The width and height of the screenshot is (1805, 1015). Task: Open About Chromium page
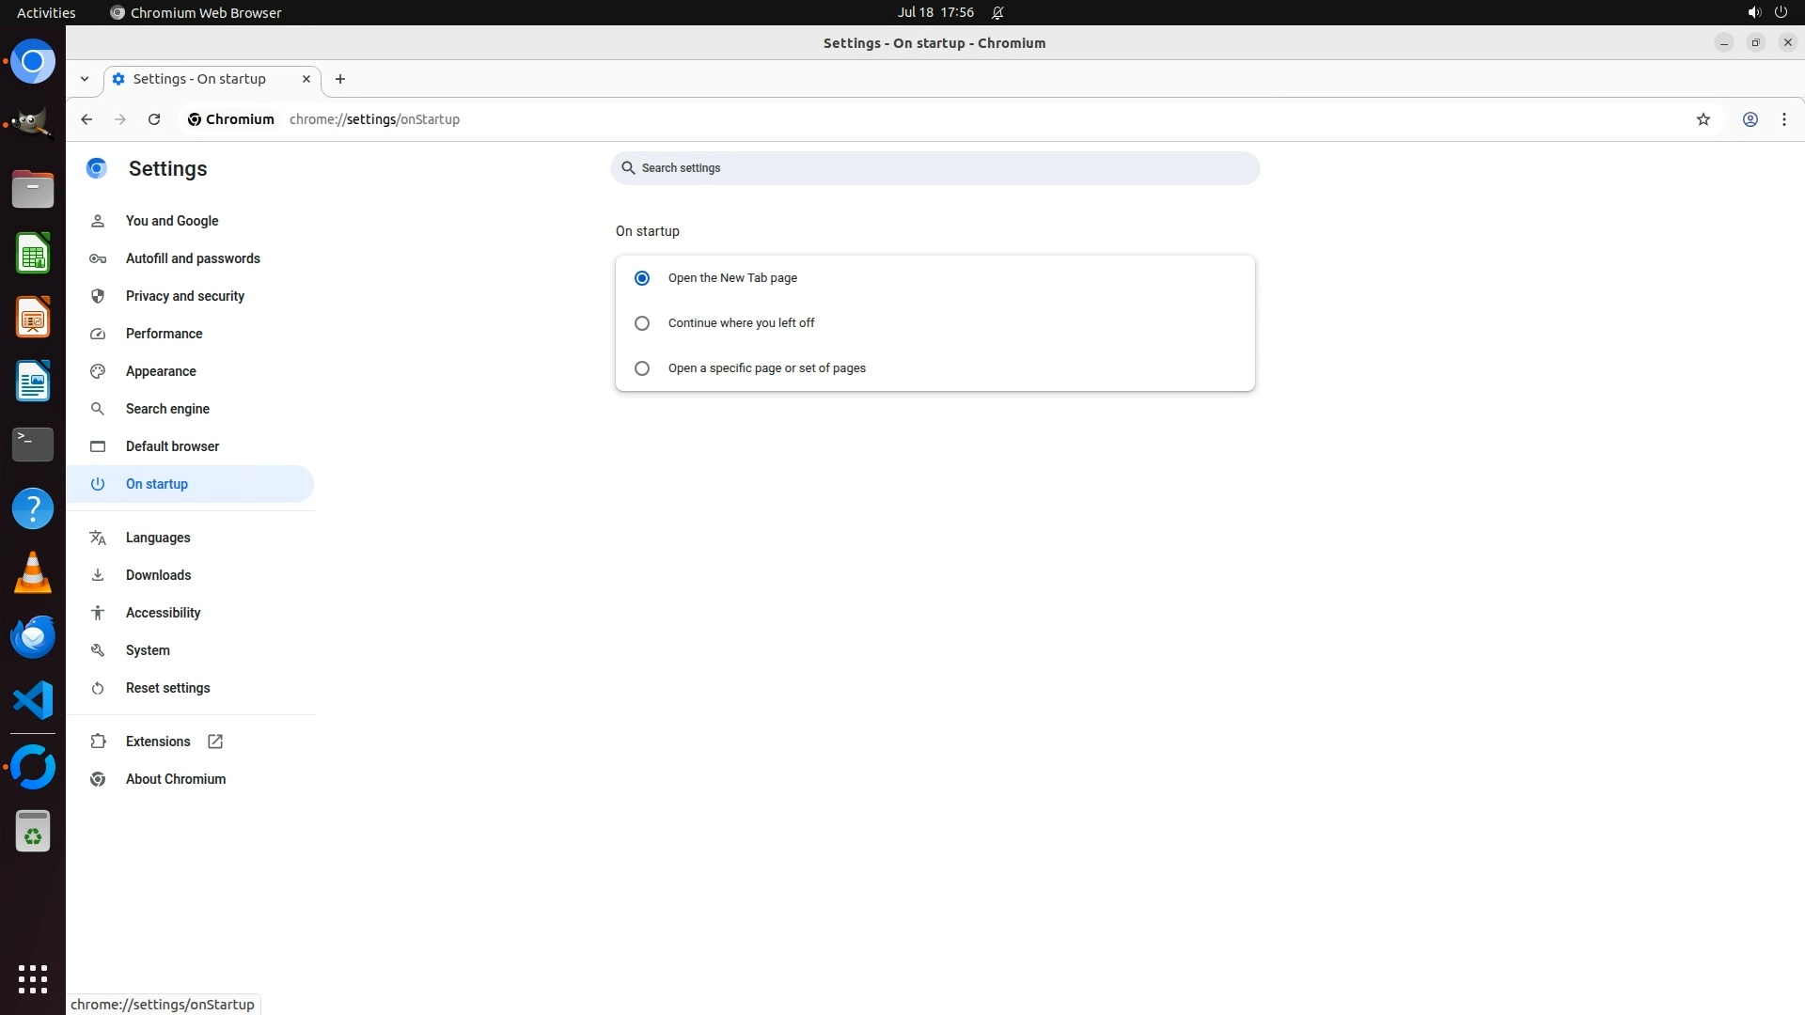pos(176,779)
